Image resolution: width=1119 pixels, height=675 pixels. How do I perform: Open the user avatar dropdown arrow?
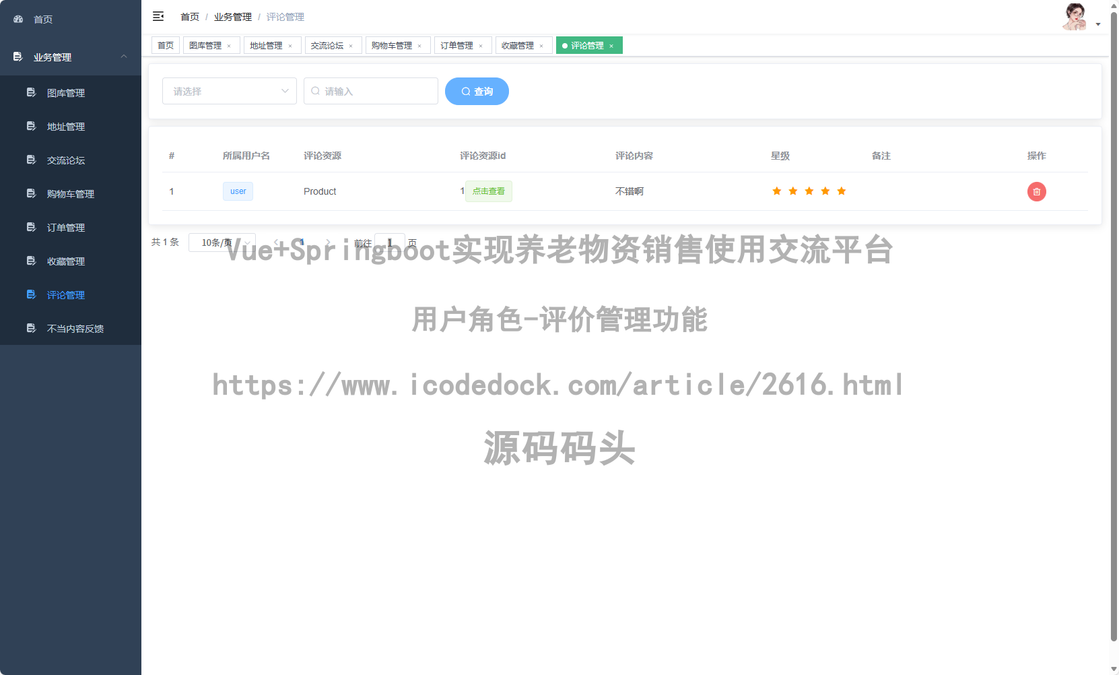pyautogui.click(x=1098, y=22)
